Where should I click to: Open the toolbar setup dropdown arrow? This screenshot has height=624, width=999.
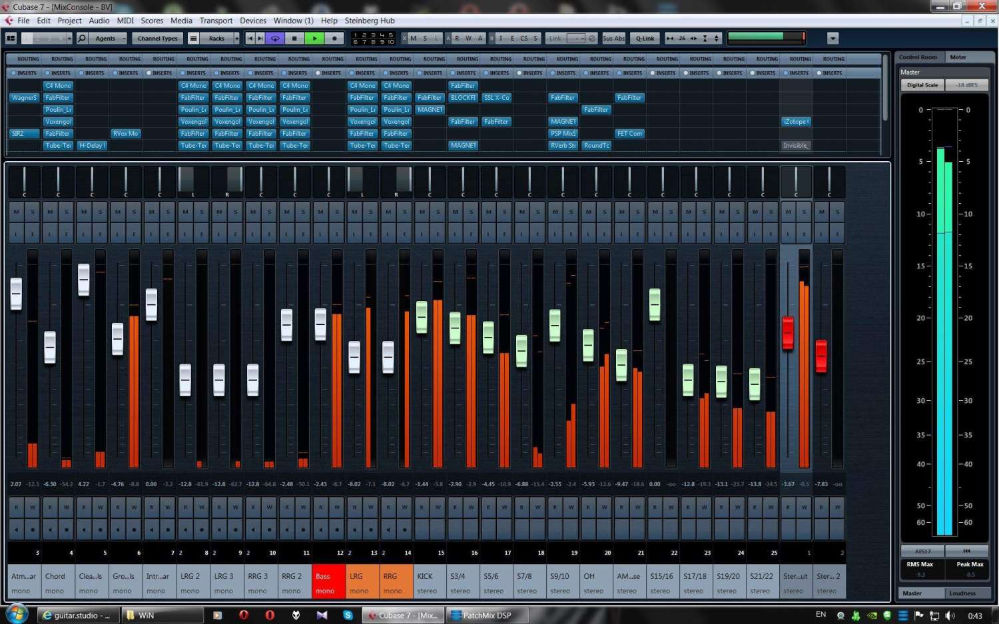(832, 38)
